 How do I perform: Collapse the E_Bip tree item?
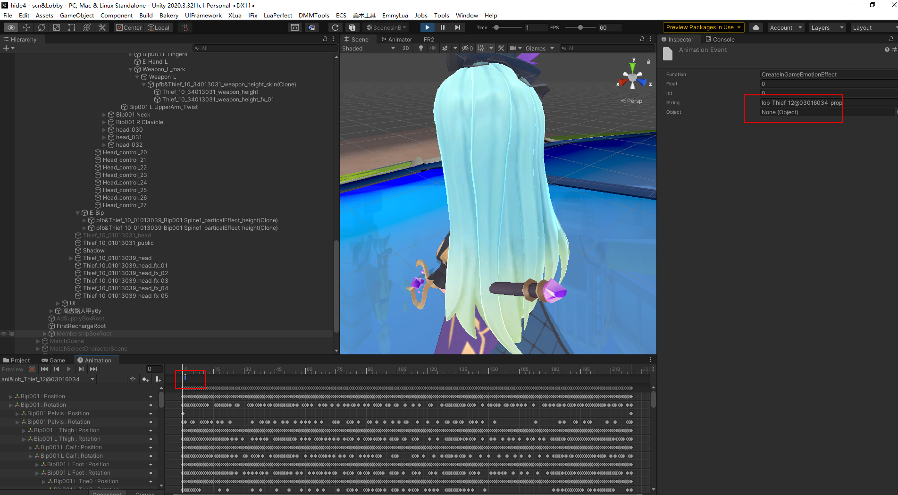click(78, 213)
